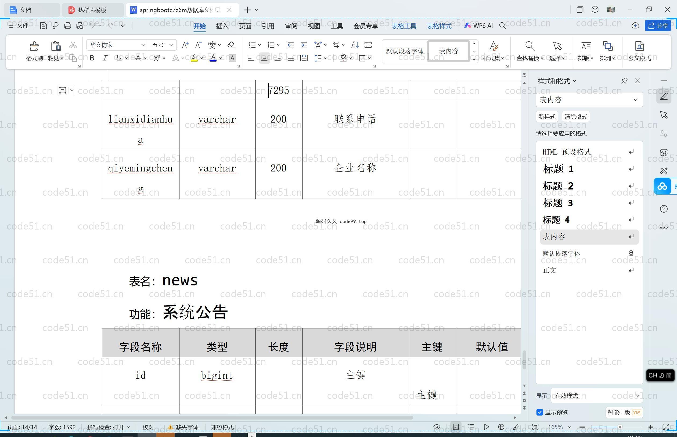This screenshot has height=437, width=677.
Task: Click the cell containing 联系电话
Action: pyautogui.click(x=355, y=125)
